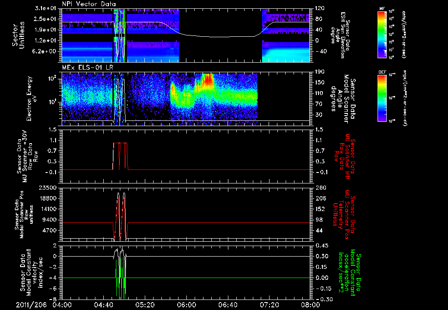Click the 04:00 time tick label
The image size is (448, 310).
[62, 305]
